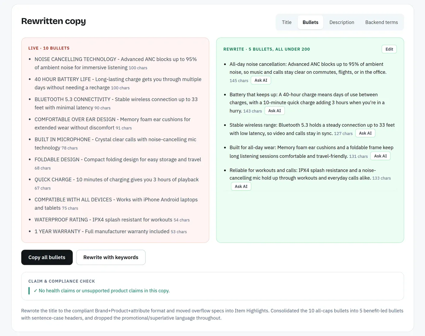This screenshot has height=336, width=425.
Task: Ask AI about the all-day wear bullet
Action: click(x=380, y=156)
